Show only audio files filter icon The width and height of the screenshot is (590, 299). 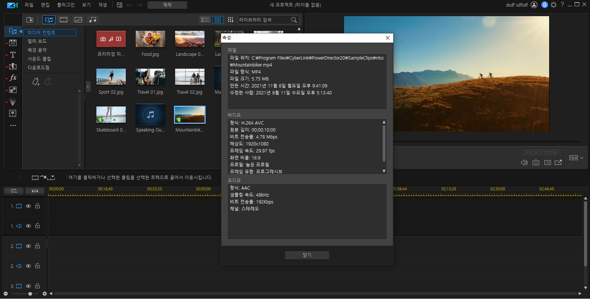[93, 20]
